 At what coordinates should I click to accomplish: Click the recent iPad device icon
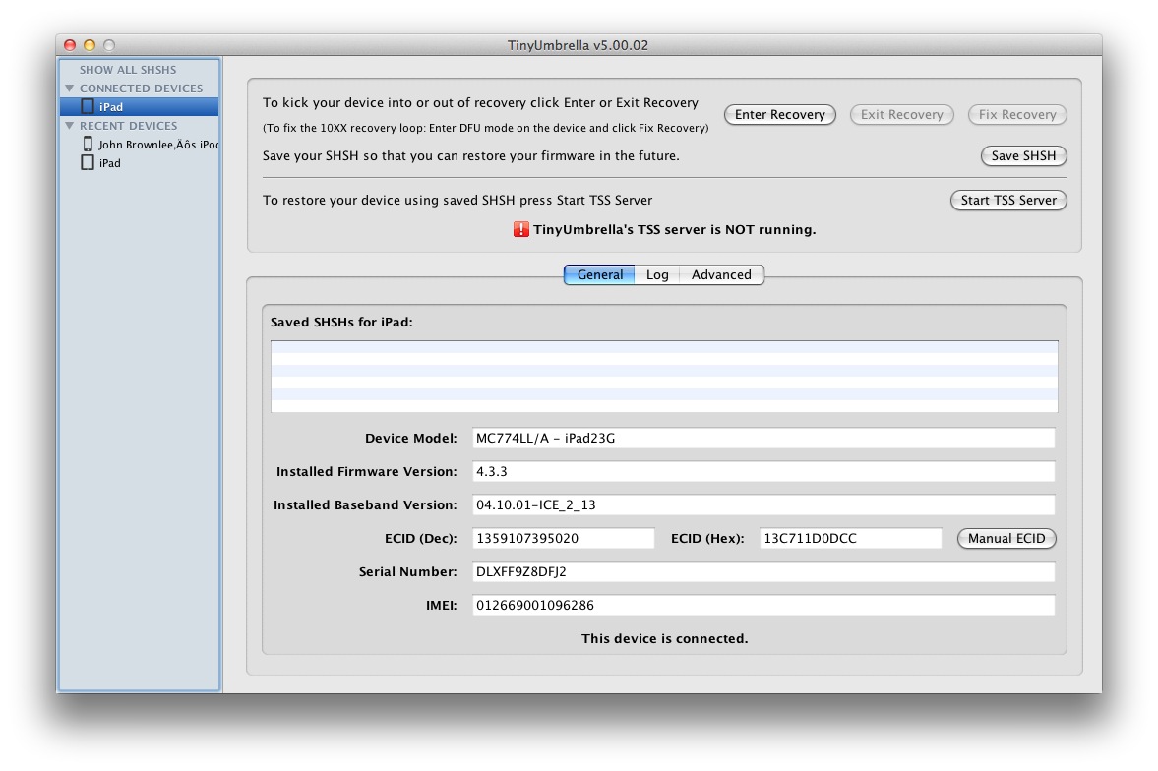click(88, 163)
